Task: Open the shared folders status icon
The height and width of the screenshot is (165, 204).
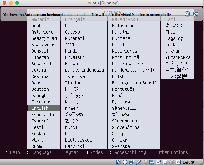Action: 145,162
